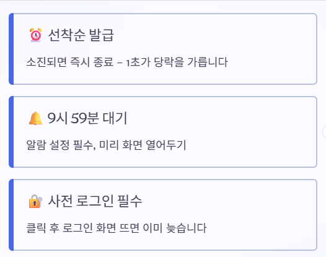Screen dimensions: 326x257
Task: Click the phrase 클릭 후 로그인 화면 뜨면
Action: pyautogui.click(x=83, y=228)
